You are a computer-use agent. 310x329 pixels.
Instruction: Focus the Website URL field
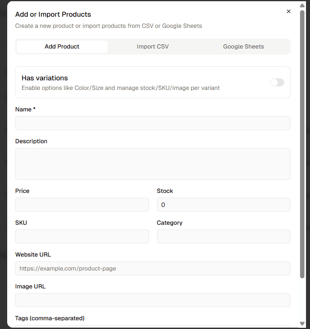(x=153, y=268)
